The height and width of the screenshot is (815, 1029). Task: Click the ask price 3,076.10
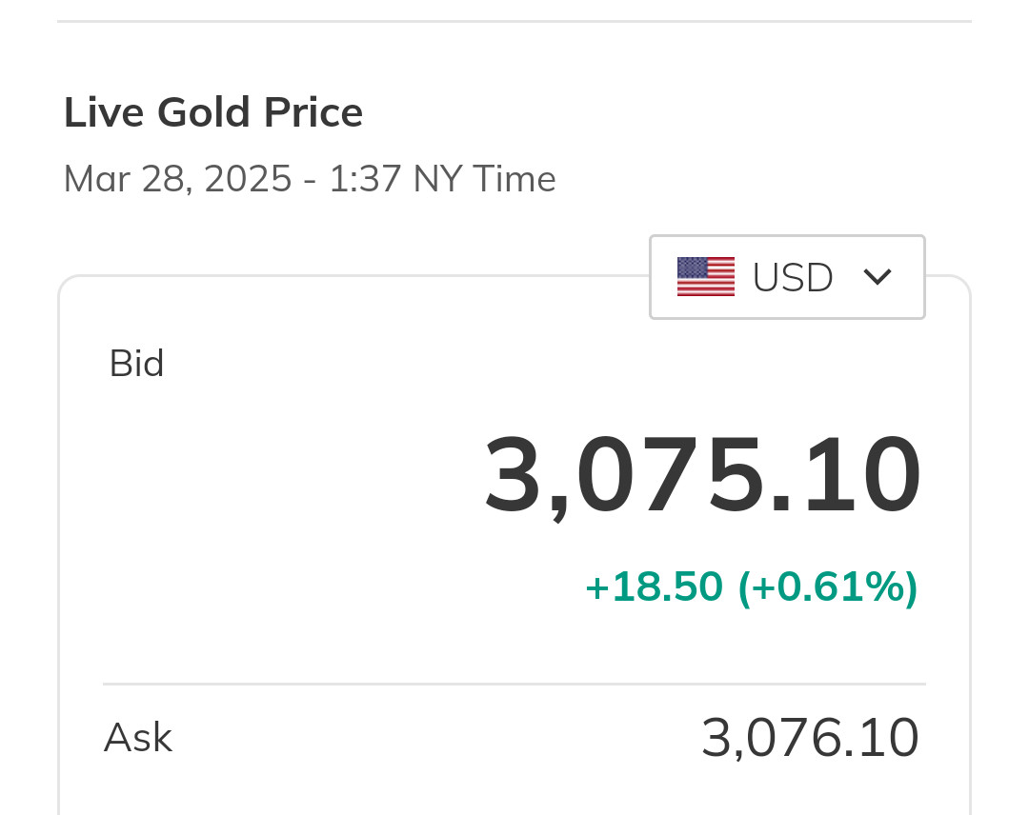[810, 738]
